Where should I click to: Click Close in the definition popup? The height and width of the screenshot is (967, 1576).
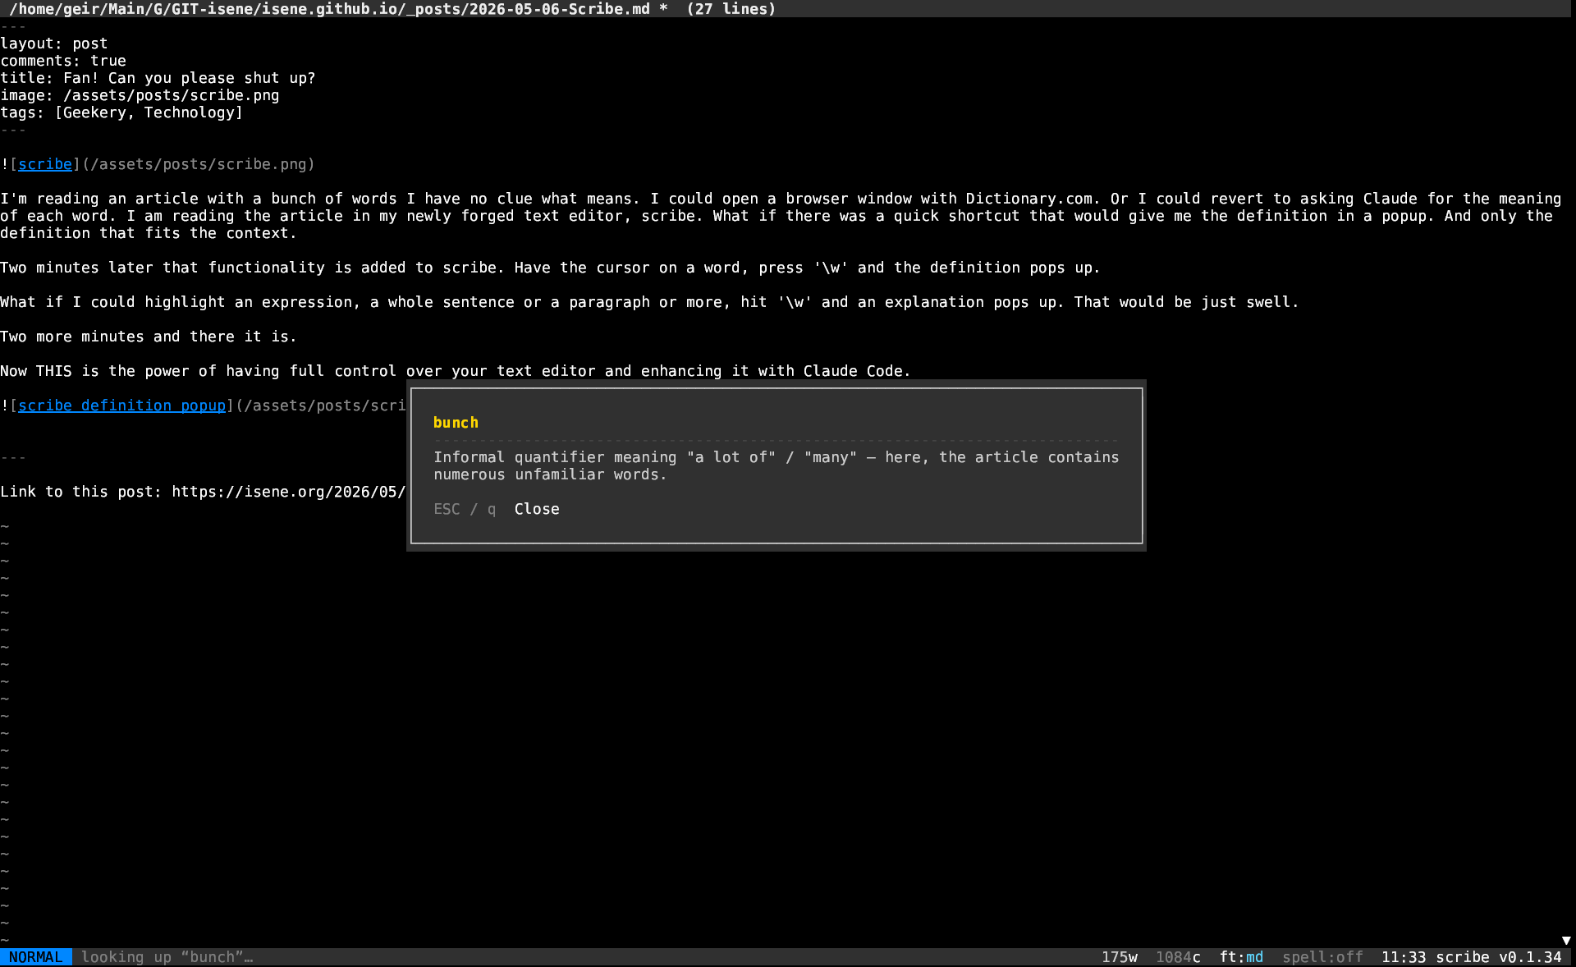(537, 509)
